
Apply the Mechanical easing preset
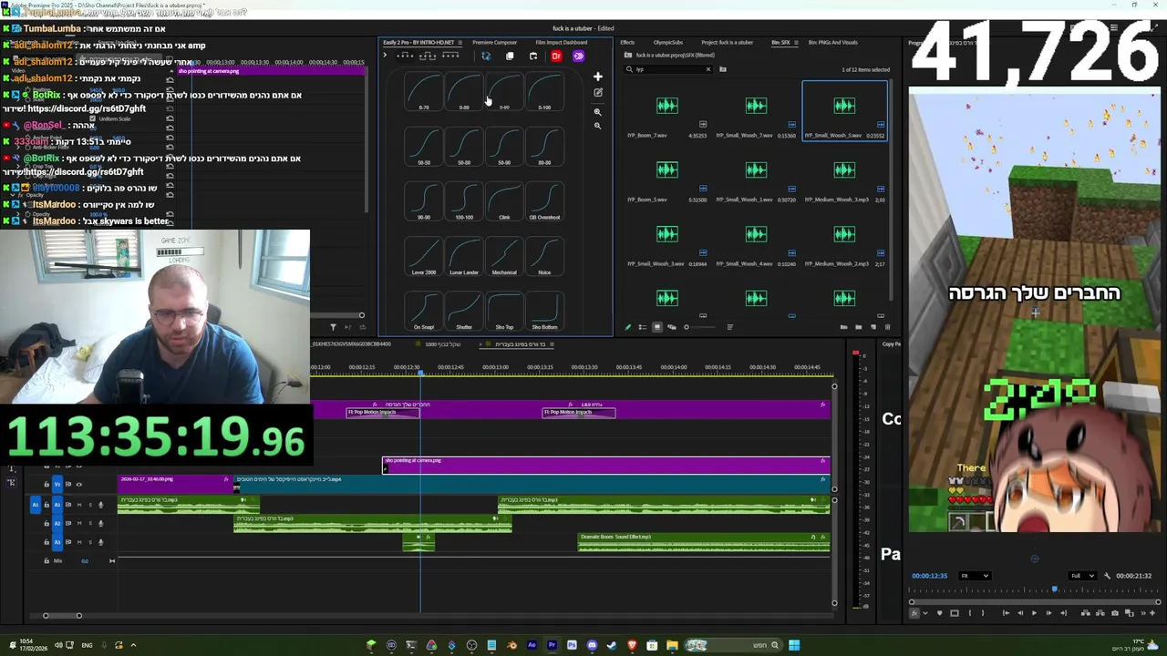504,258
